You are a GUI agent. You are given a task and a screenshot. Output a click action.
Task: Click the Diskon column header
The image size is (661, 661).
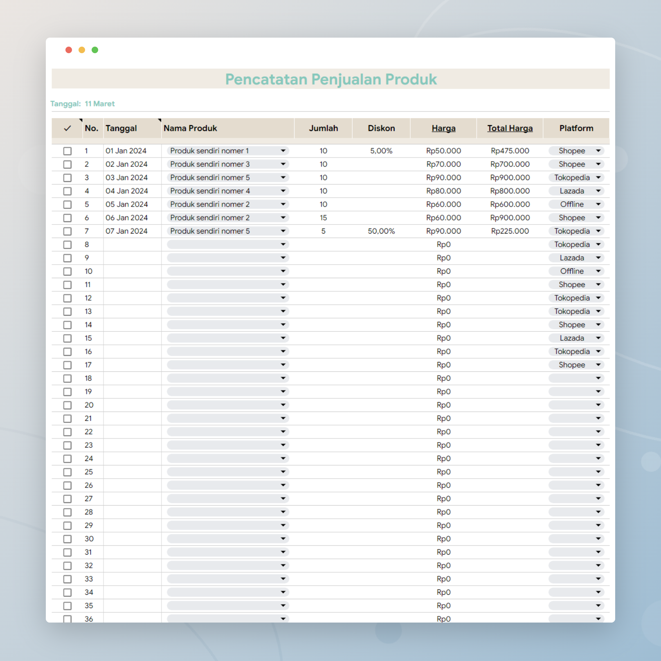[381, 128]
